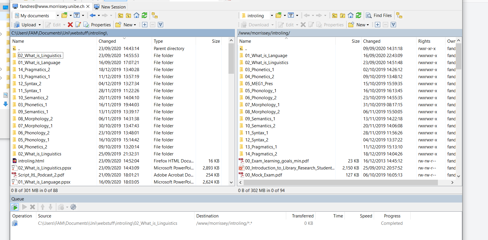Expand the Upload options dropdown arrow

(x=40, y=25)
